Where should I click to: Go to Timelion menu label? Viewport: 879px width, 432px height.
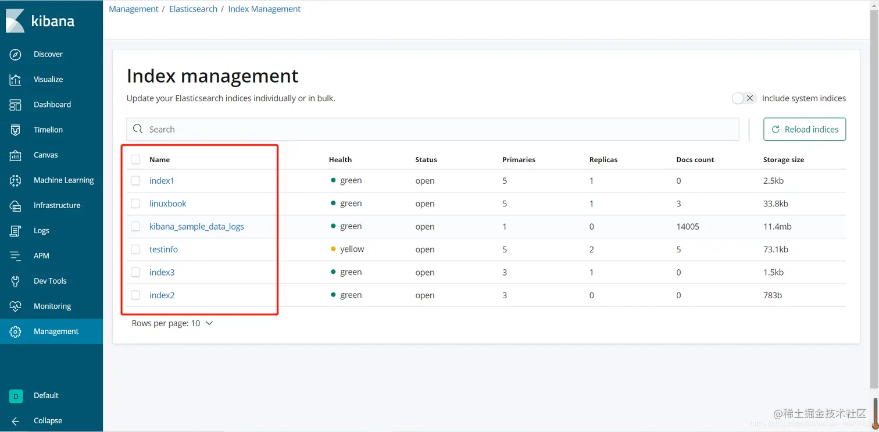pyautogui.click(x=48, y=130)
